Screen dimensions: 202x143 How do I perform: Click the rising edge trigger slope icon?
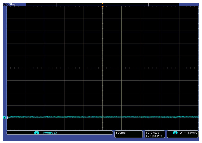click(181, 133)
